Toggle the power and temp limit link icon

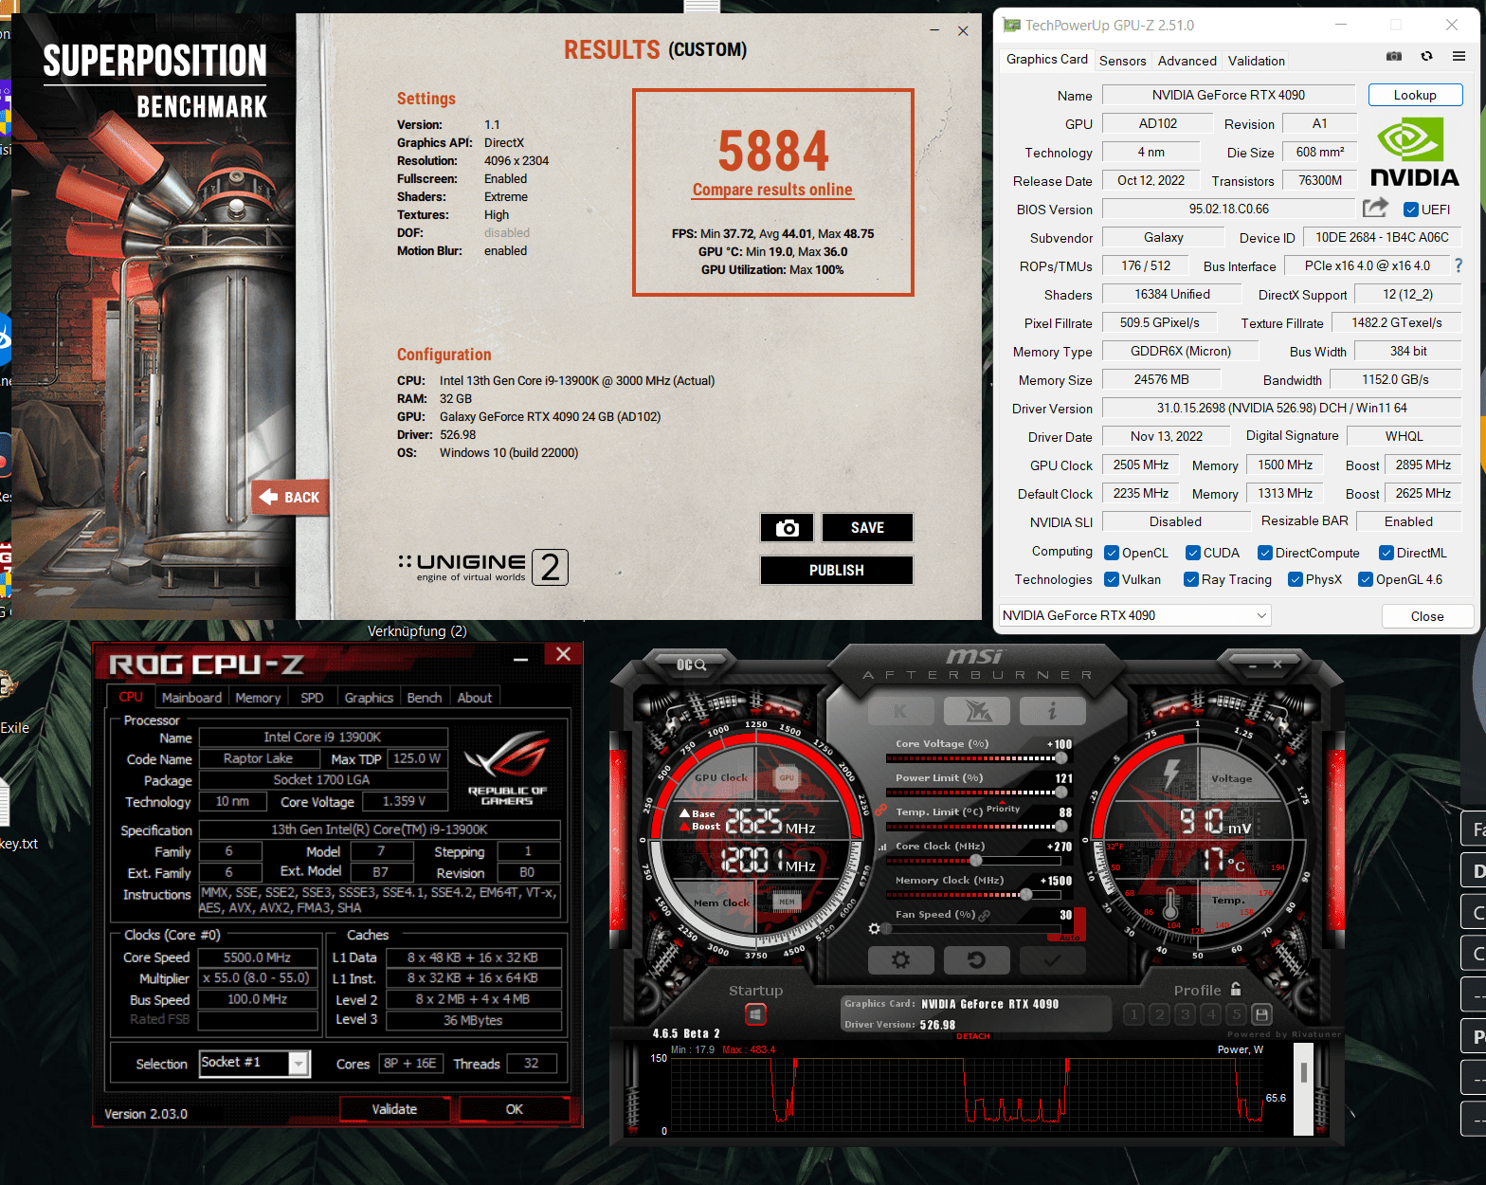pos(879,811)
